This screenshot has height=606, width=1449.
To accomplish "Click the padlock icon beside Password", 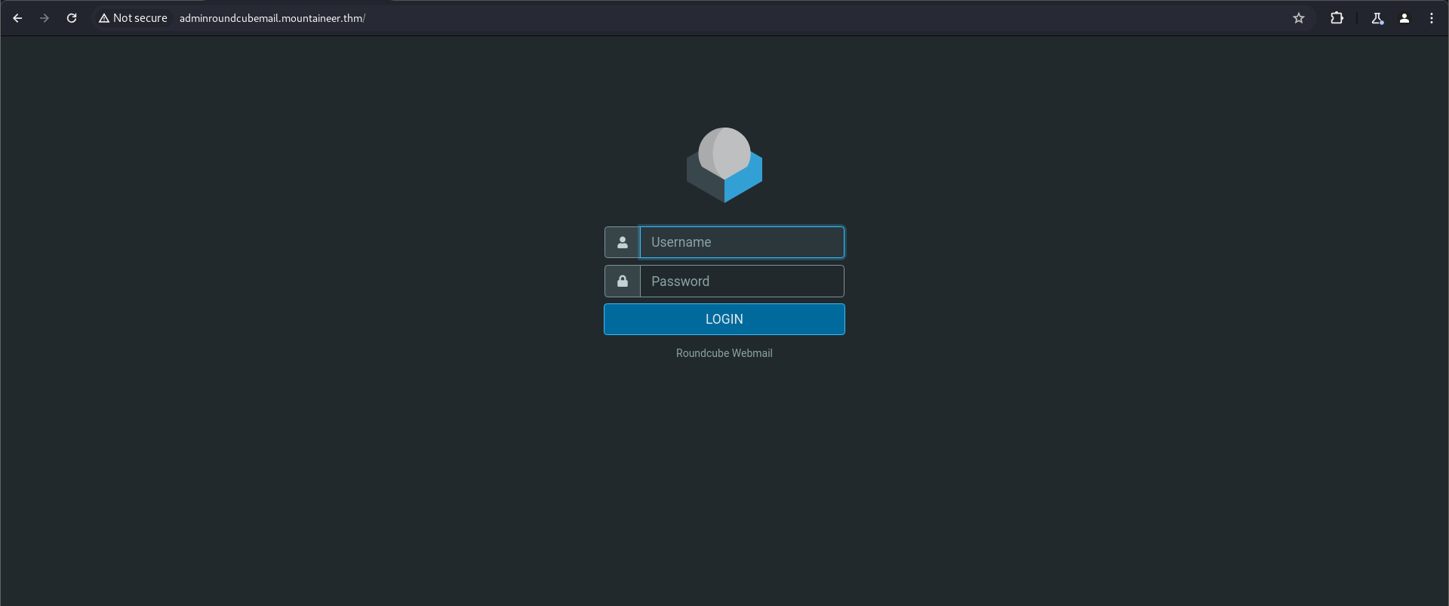I will click(622, 281).
